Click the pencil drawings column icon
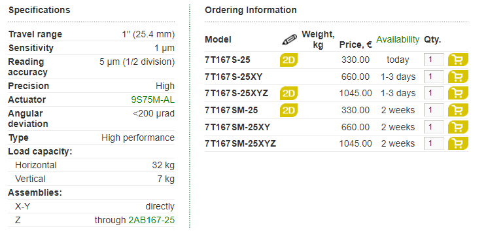 click(290, 39)
